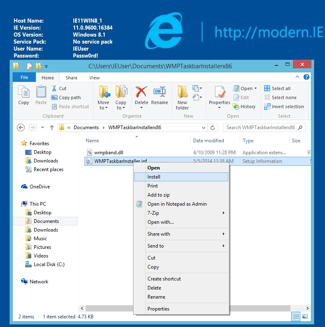Open the Copy to folder menu
The height and width of the screenshot is (327, 325).
coord(121,97)
